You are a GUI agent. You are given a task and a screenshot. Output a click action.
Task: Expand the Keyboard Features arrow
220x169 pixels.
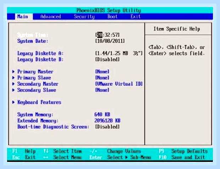pos(13,102)
